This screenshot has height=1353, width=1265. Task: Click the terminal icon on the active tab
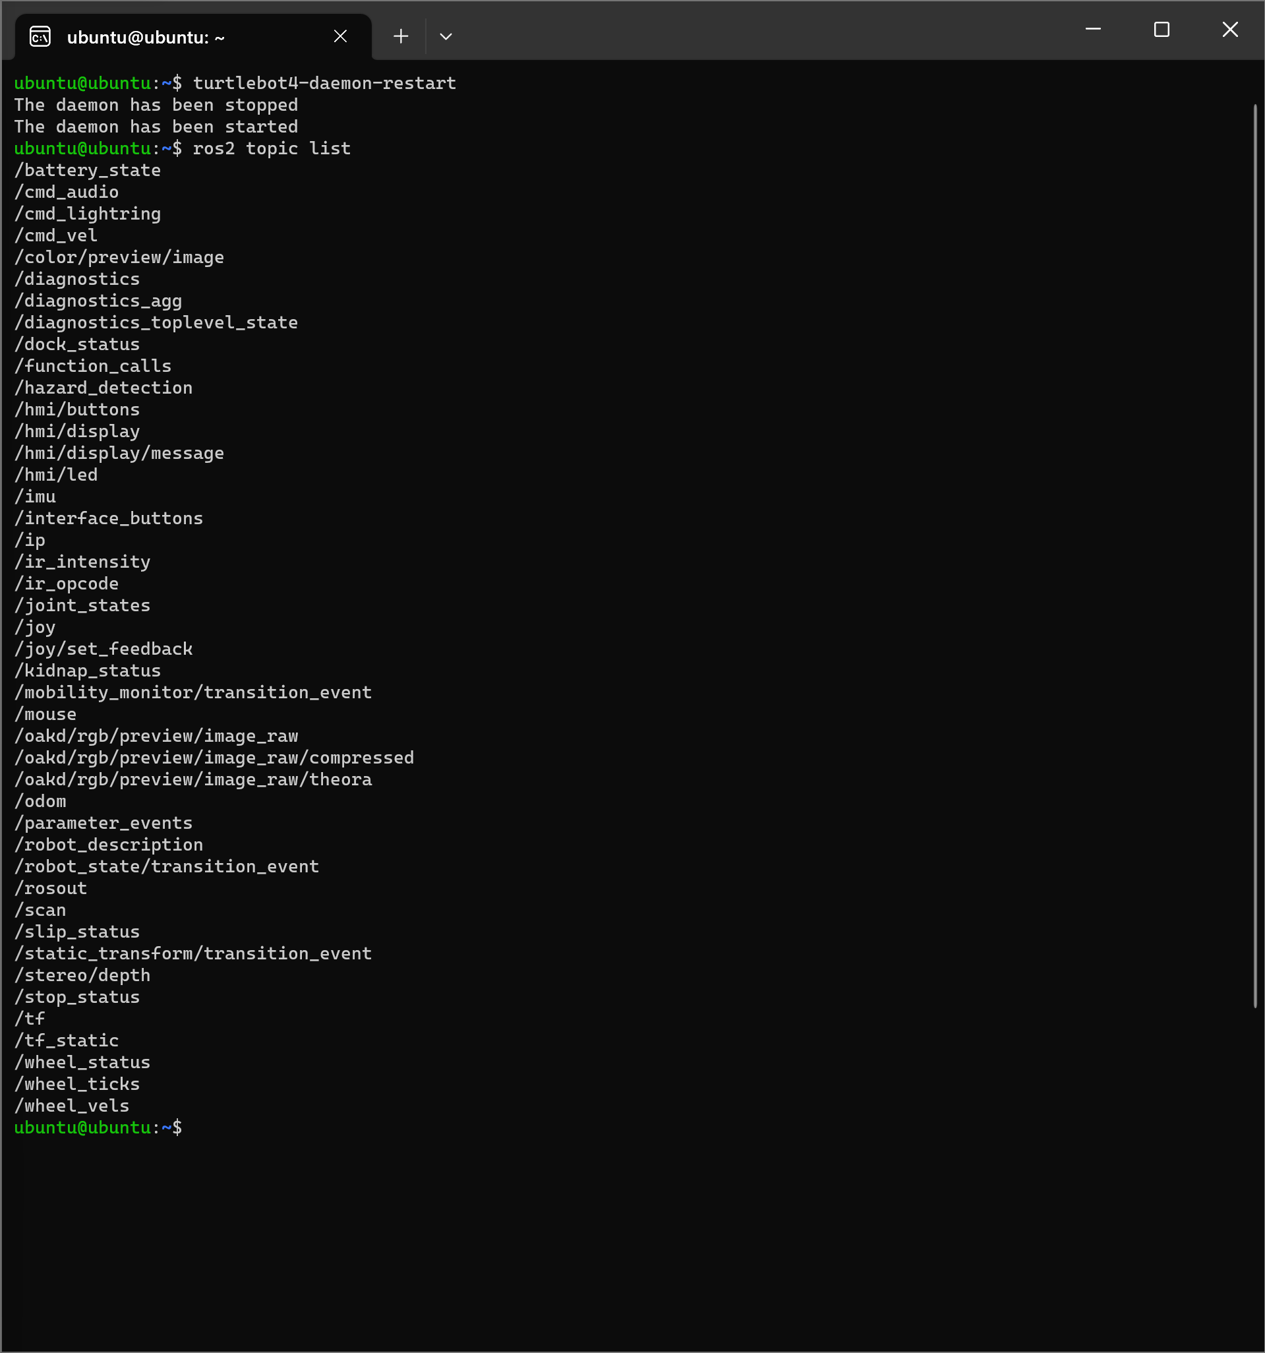click(40, 37)
